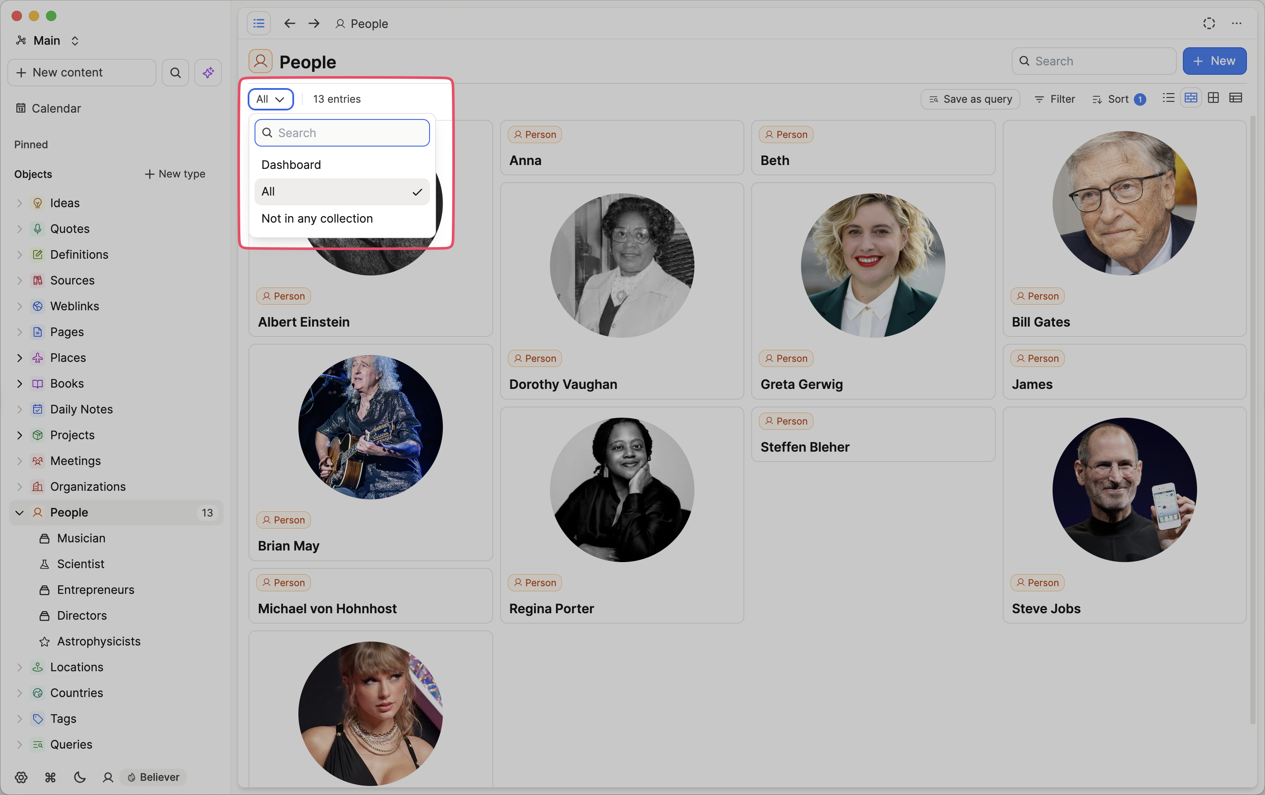The image size is (1265, 795).
Task: Open the Directors collection
Action: (x=81, y=615)
